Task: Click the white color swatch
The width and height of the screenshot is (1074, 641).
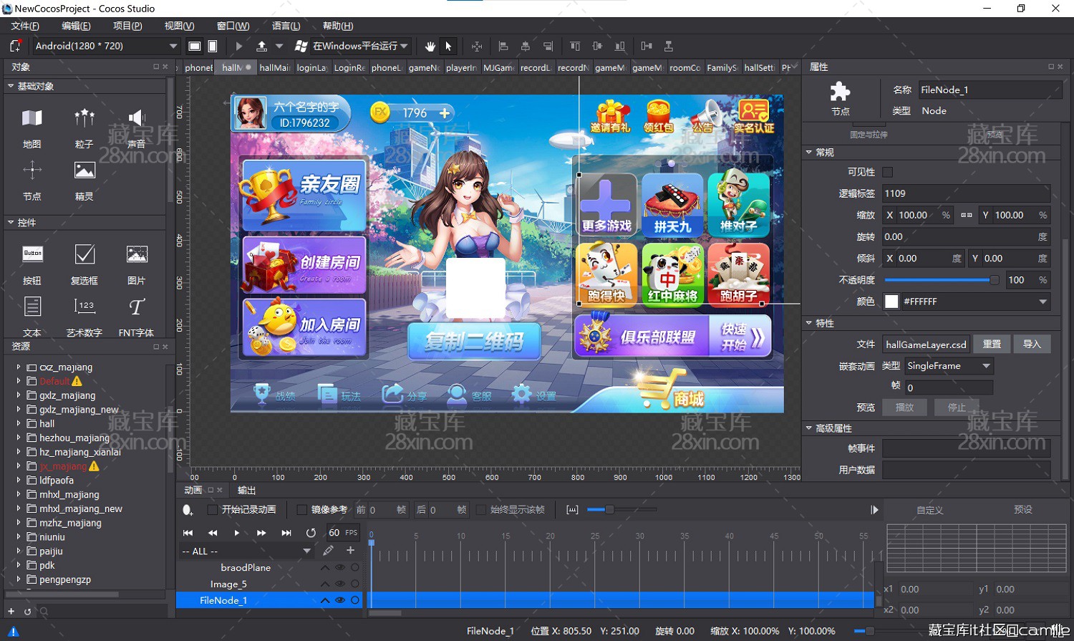Action: click(x=891, y=302)
